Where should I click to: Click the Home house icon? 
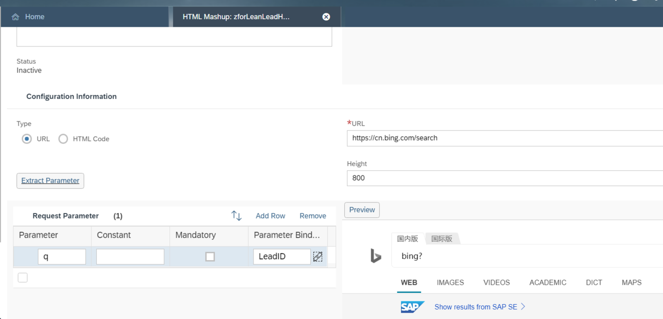pyautogui.click(x=16, y=17)
